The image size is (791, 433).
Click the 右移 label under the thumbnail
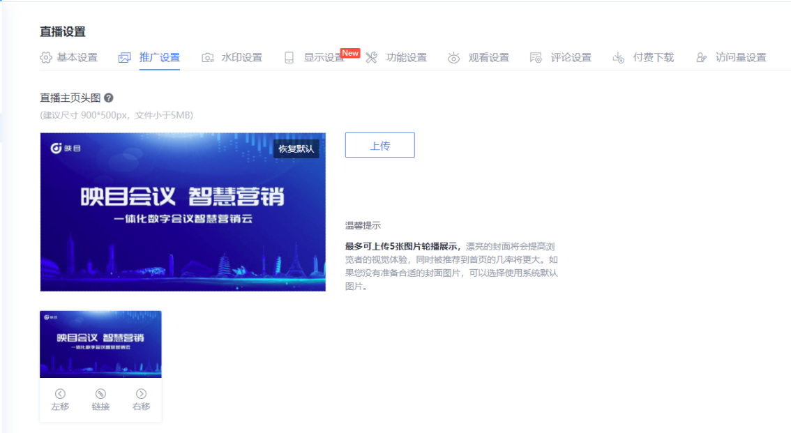click(x=141, y=407)
